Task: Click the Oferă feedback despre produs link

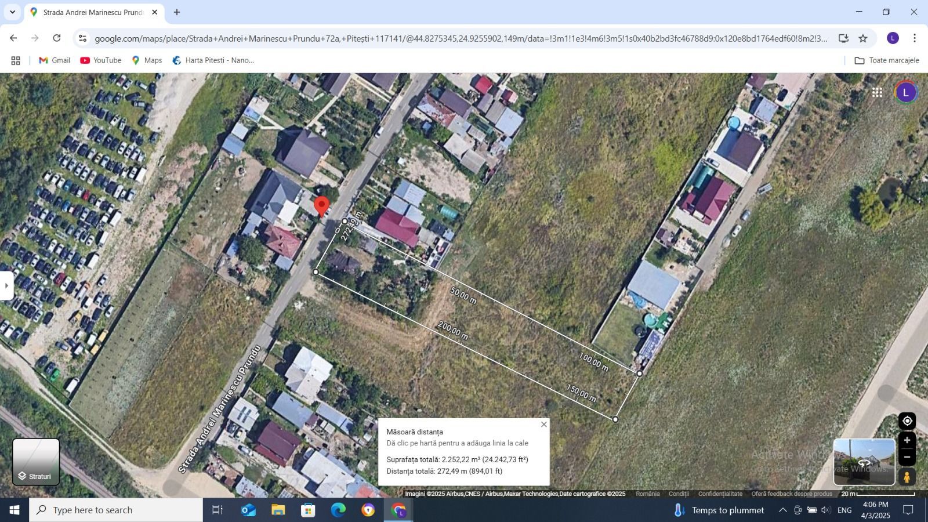Action: 791,494
